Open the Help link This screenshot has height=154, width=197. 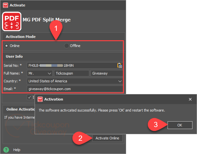pyautogui.click(x=17, y=150)
